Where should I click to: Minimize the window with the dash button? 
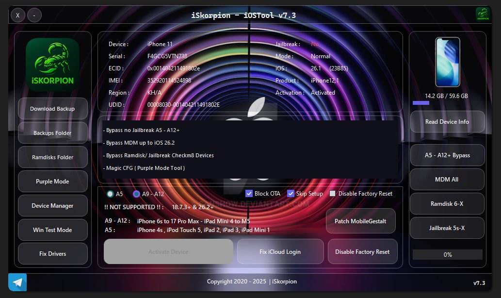pyautogui.click(x=34, y=15)
